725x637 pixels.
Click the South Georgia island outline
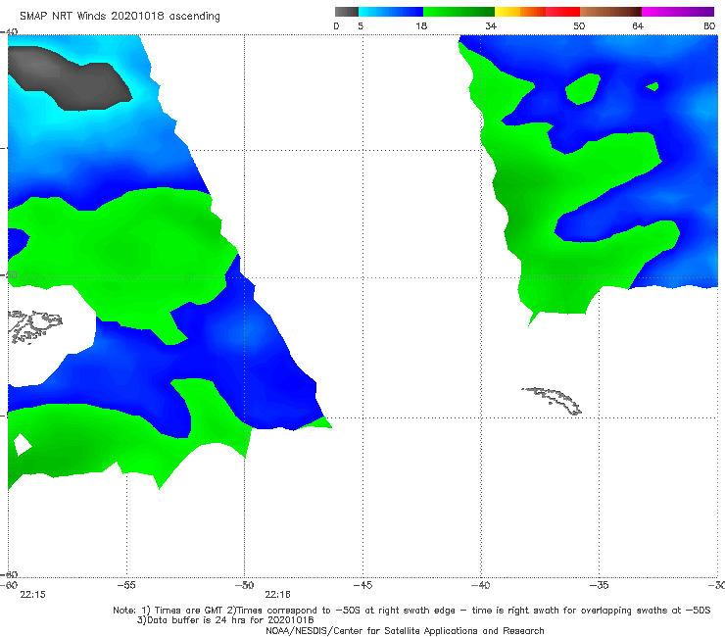(x=552, y=401)
